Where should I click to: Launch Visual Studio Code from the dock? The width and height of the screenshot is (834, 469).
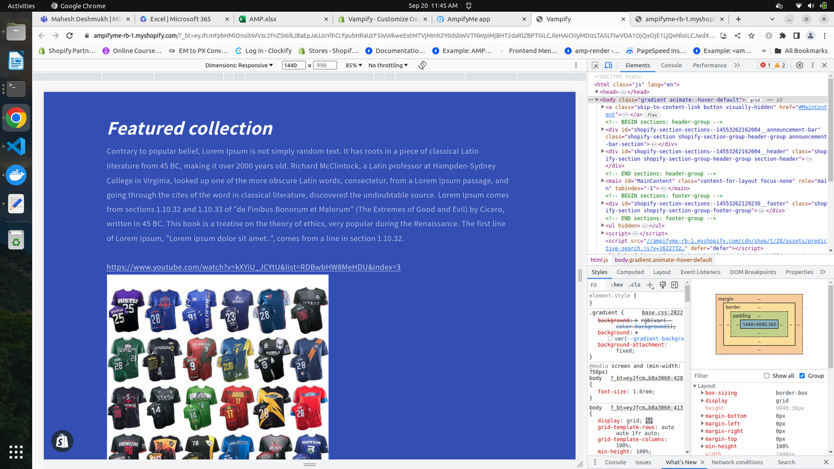(16, 146)
